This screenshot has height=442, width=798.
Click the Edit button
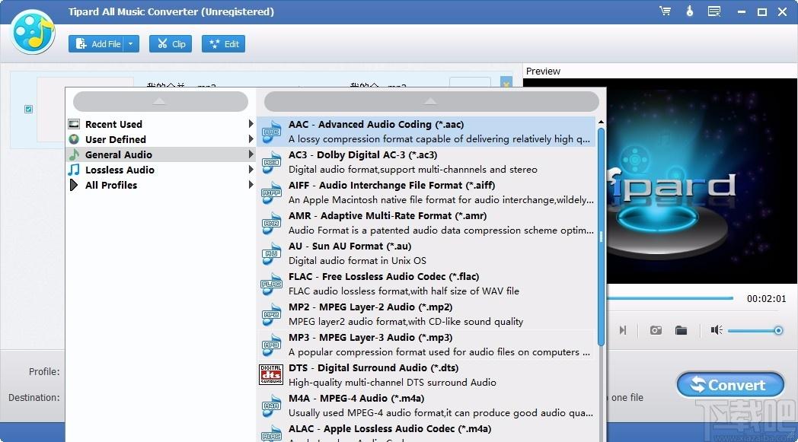223,43
